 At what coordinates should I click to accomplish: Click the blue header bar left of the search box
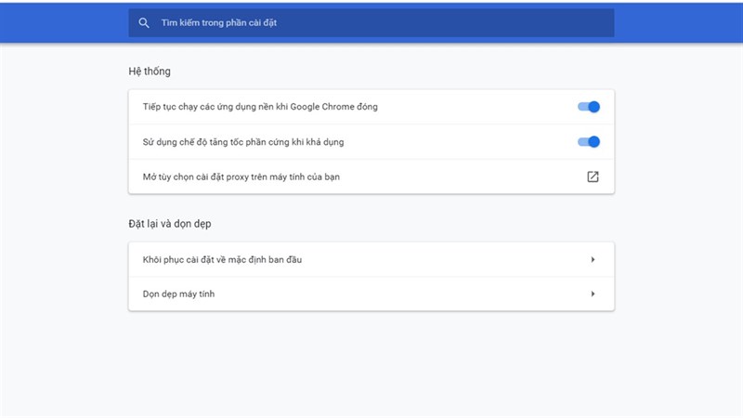[63, 23]
